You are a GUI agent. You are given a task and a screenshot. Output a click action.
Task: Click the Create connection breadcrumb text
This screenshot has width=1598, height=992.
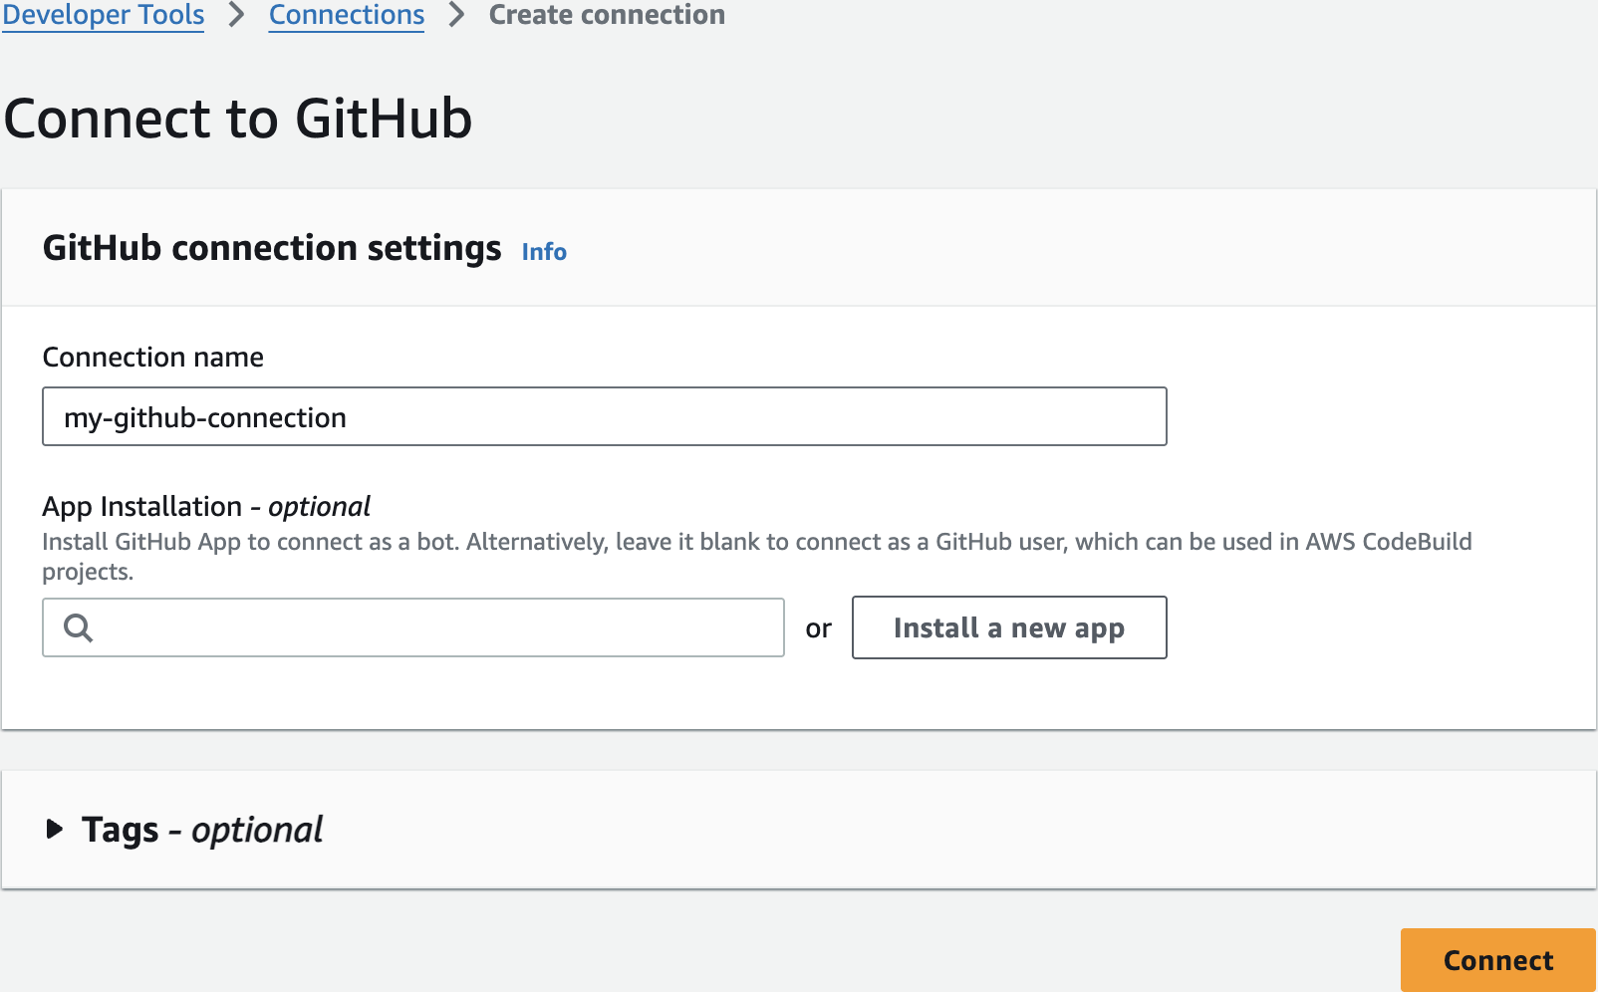click(607, 15)
